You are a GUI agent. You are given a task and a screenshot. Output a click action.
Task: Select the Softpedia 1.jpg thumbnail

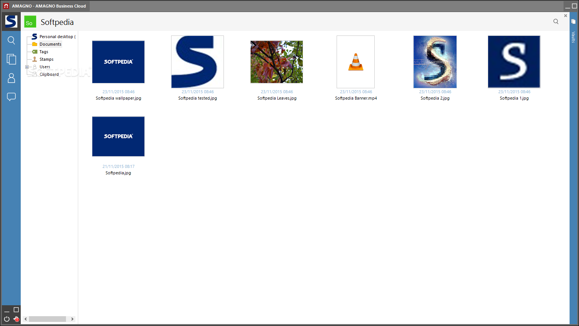[514, 62]
